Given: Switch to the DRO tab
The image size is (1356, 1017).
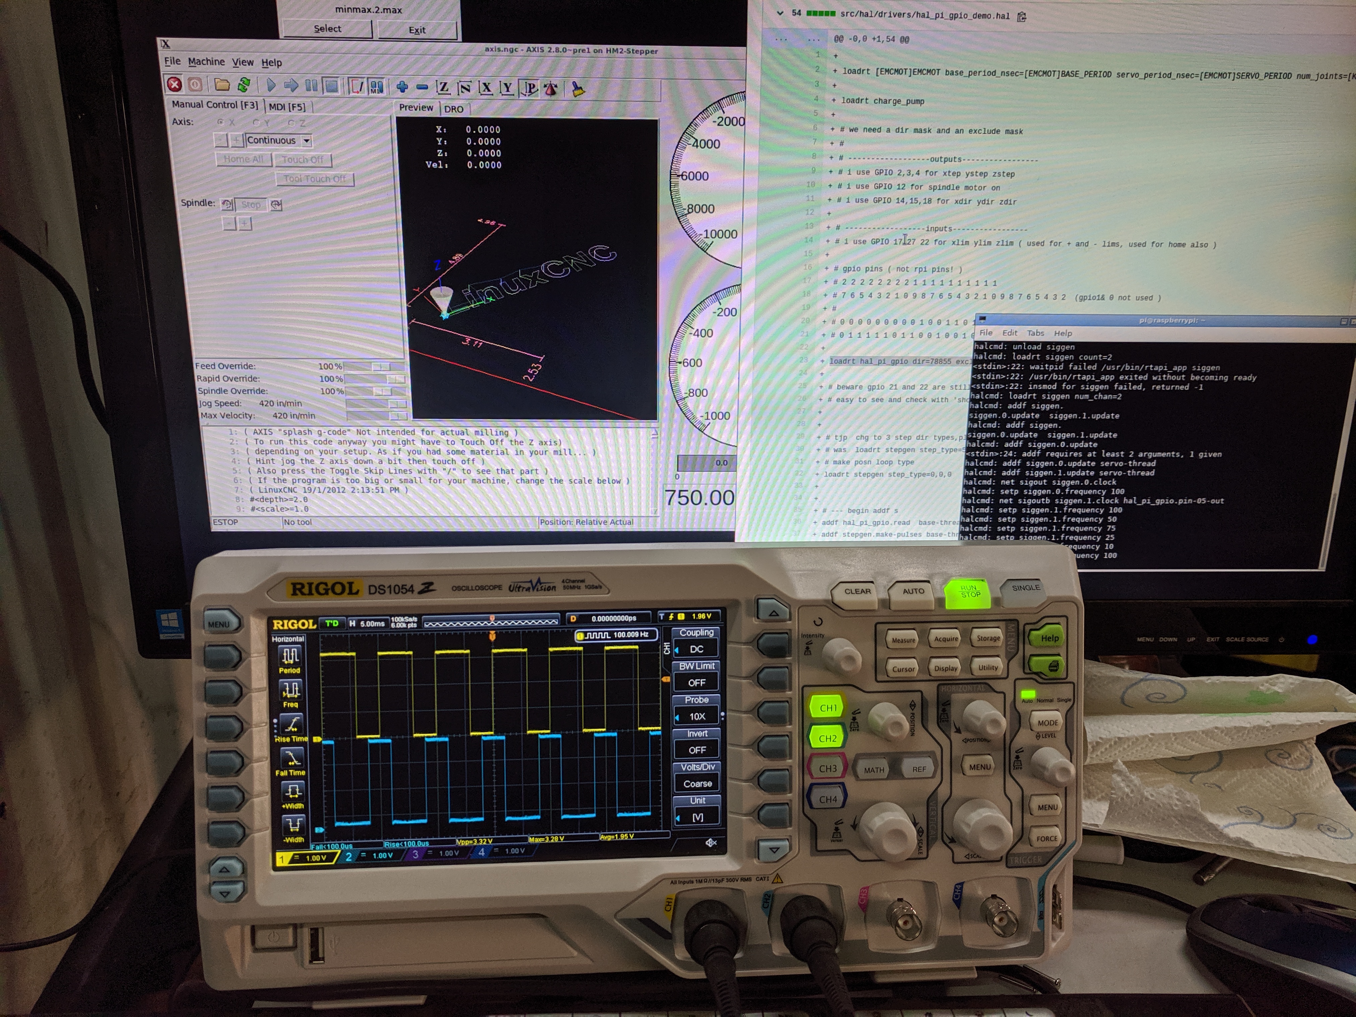Looking at the screenshot, I should (x=454, y=109).
